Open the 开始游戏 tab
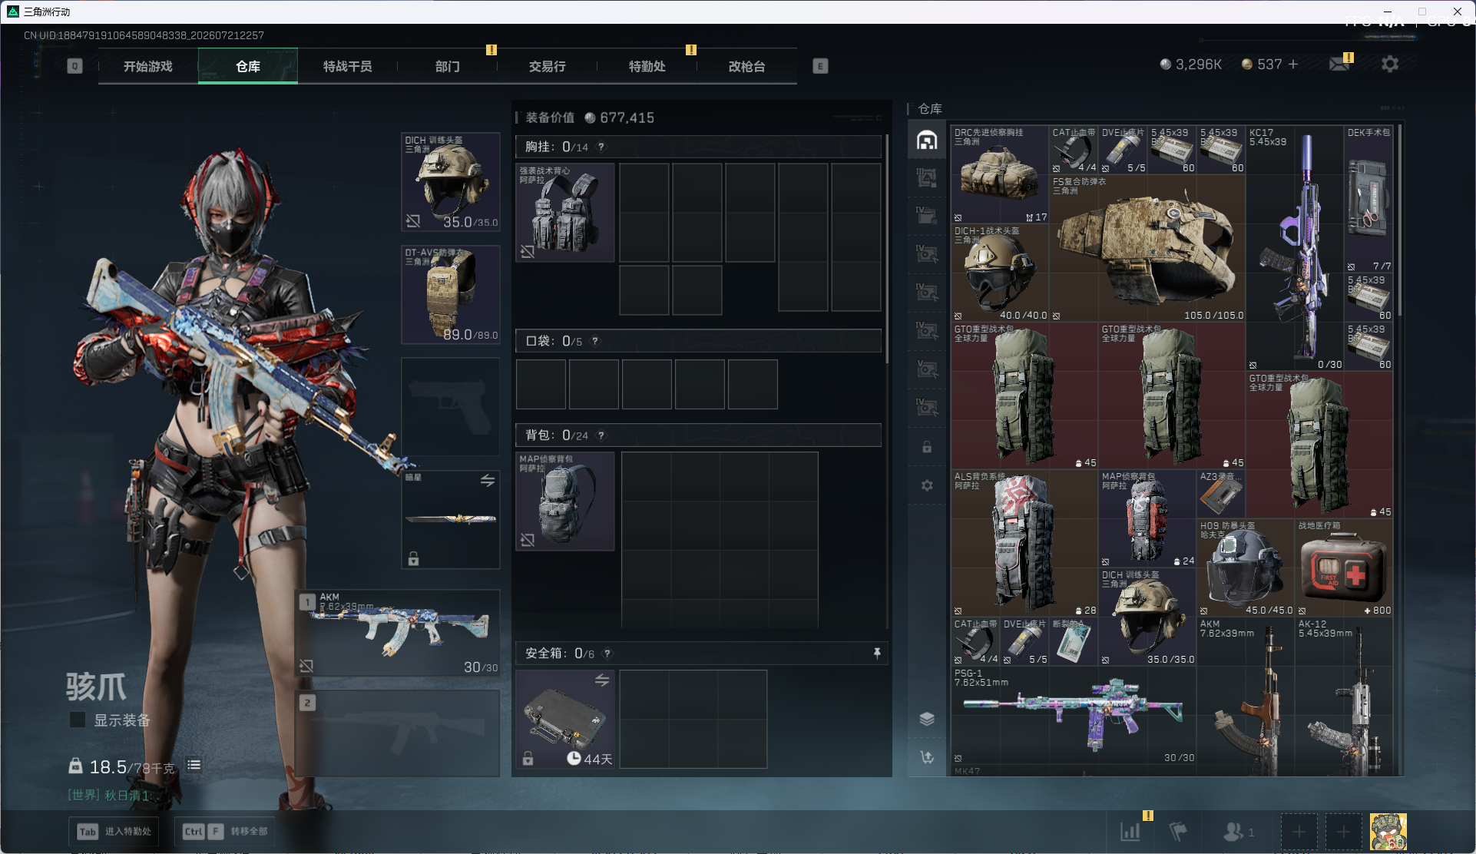This screenshot has width=1476, height=854. coord(148,67)
